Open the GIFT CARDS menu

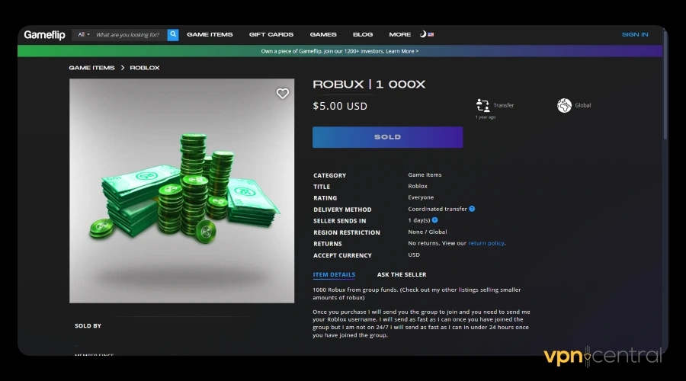271,34
